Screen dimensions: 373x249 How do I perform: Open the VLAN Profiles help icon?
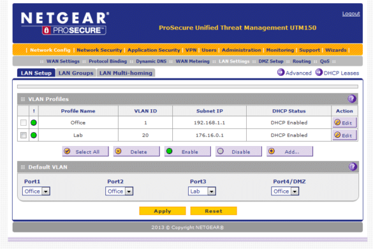pos(352,99)
